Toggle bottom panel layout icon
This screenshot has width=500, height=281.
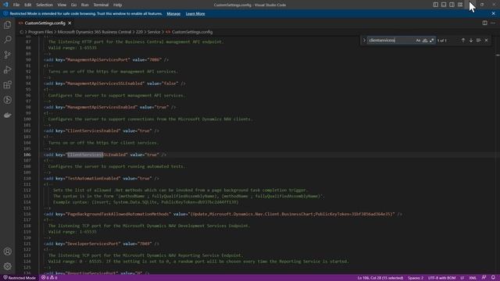[444, 5]
